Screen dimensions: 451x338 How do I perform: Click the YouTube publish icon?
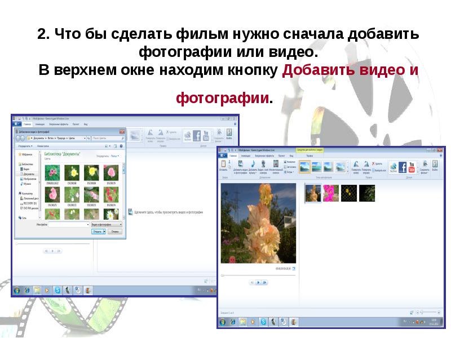tap(412, 167)
